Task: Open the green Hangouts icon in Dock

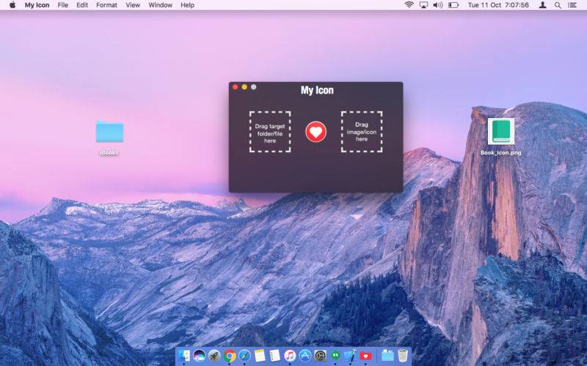Action: pos(335,356)
